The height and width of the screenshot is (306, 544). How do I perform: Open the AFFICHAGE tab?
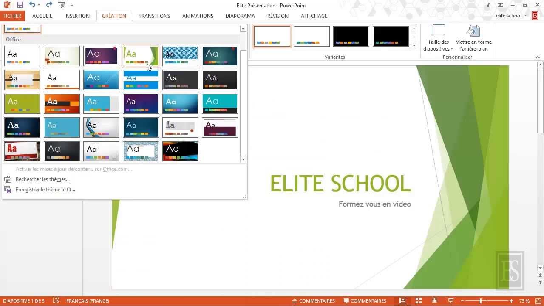tap(314, 16)
